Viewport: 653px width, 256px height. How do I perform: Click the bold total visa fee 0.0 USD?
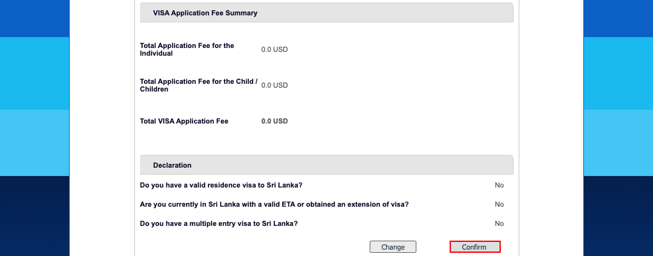pos(274,121)
